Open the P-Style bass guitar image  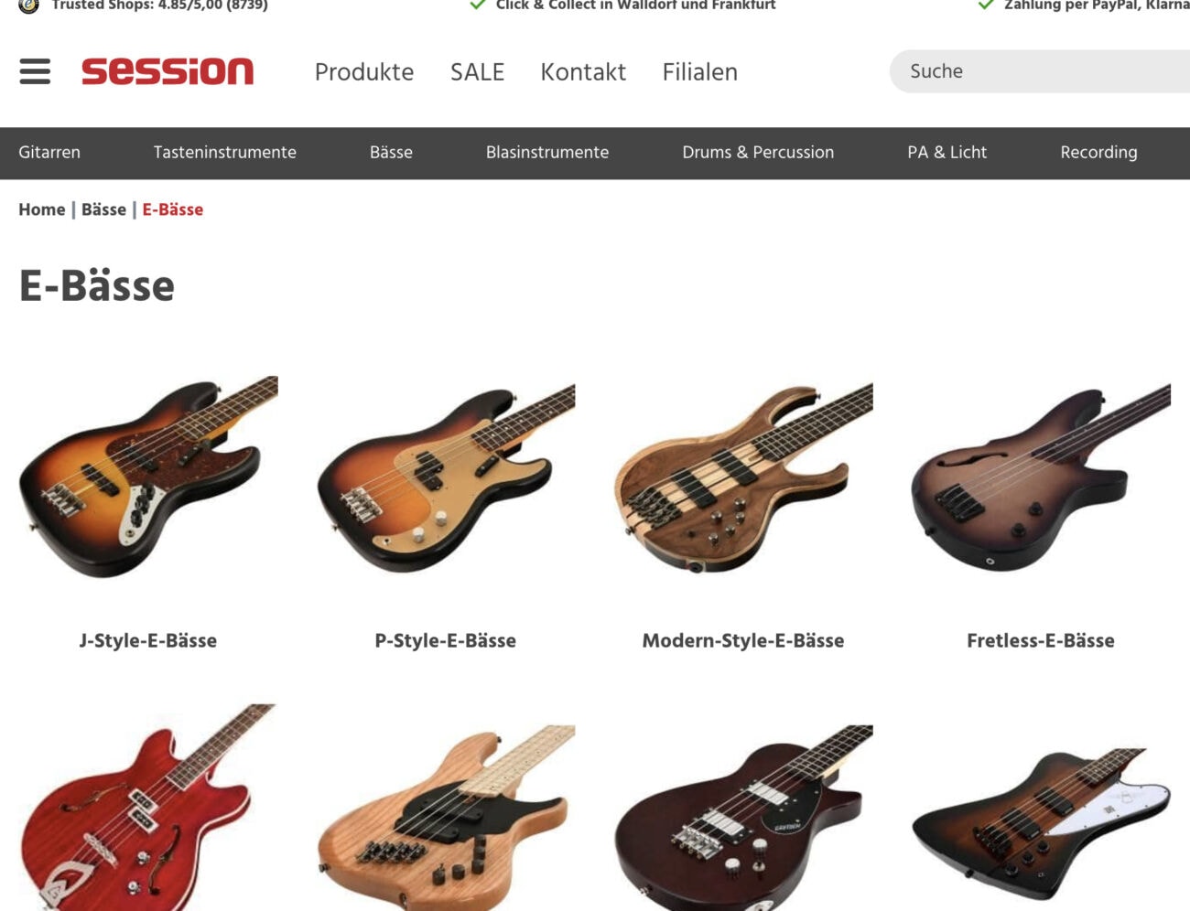point(446,477)
